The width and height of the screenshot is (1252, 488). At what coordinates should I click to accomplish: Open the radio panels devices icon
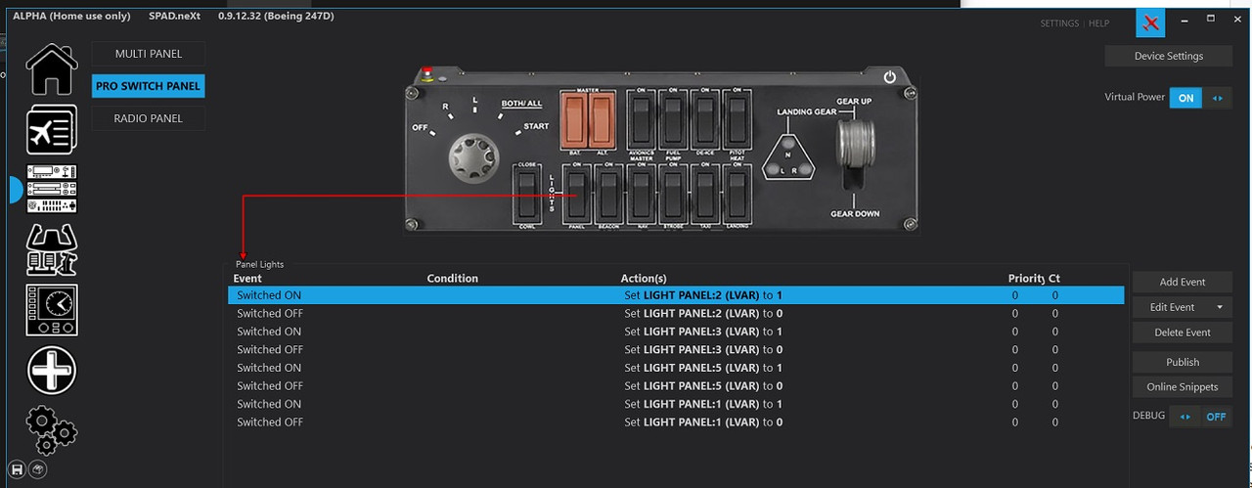pos(51,189)
